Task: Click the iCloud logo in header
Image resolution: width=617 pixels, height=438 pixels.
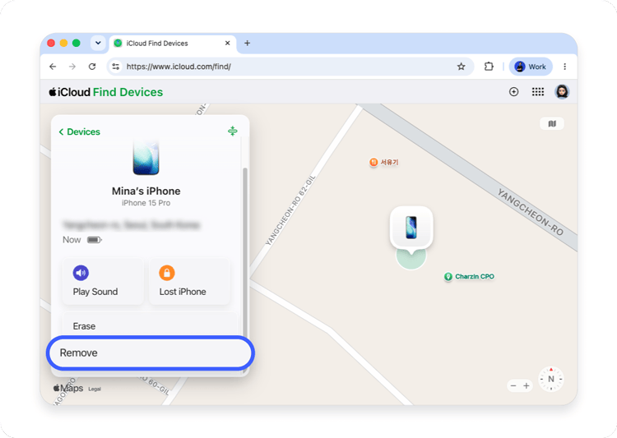Action: (x=70, y=92)
